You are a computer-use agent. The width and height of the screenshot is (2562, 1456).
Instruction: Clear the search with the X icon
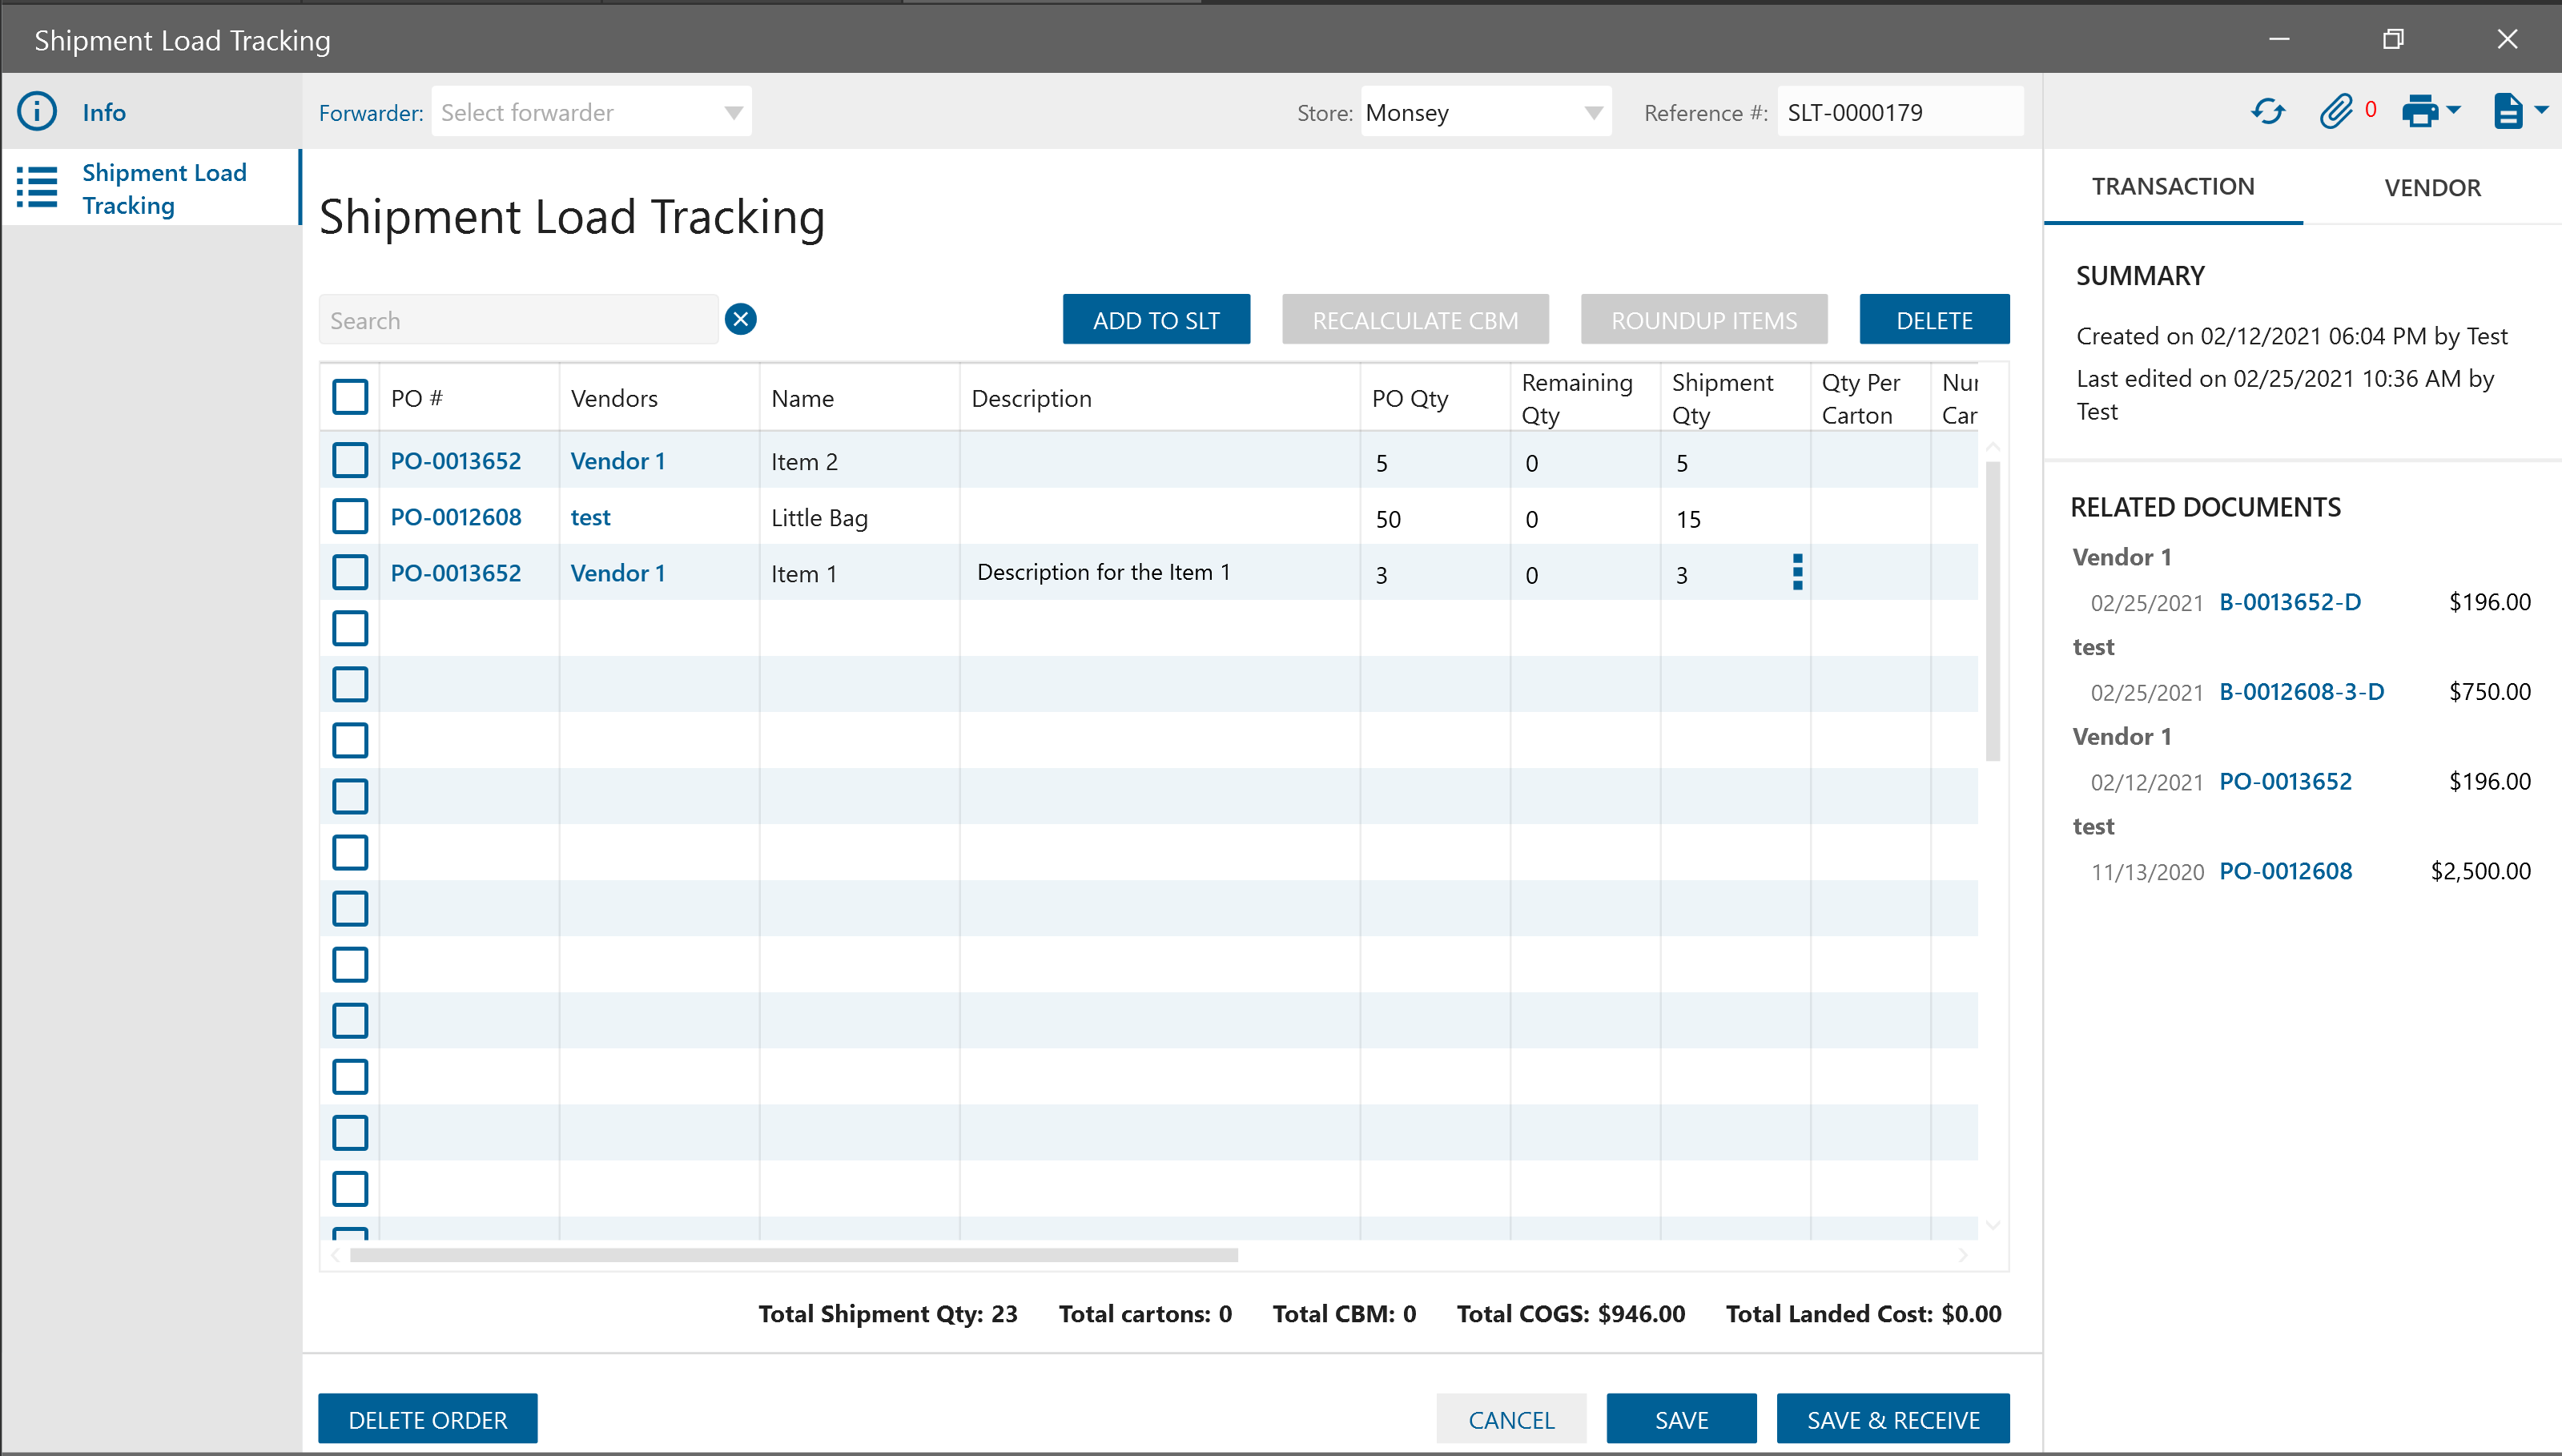740,319
